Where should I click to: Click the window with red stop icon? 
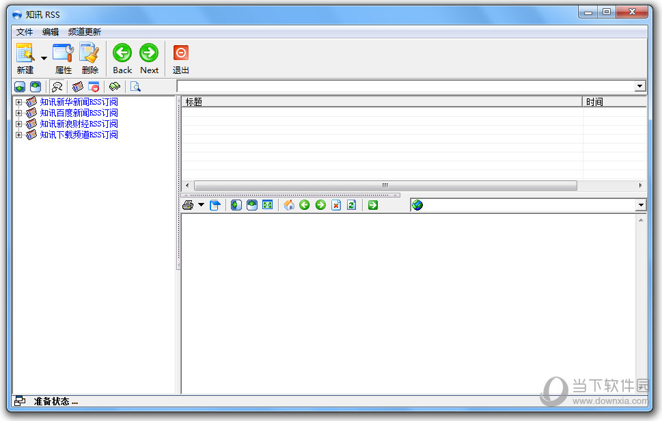[x=94, y=87]
